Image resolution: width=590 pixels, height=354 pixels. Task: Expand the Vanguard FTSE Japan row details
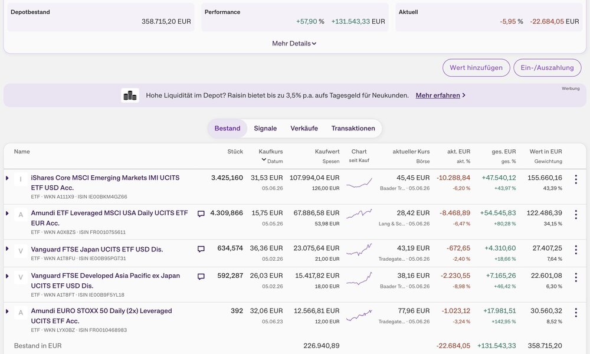click(6, 248)
